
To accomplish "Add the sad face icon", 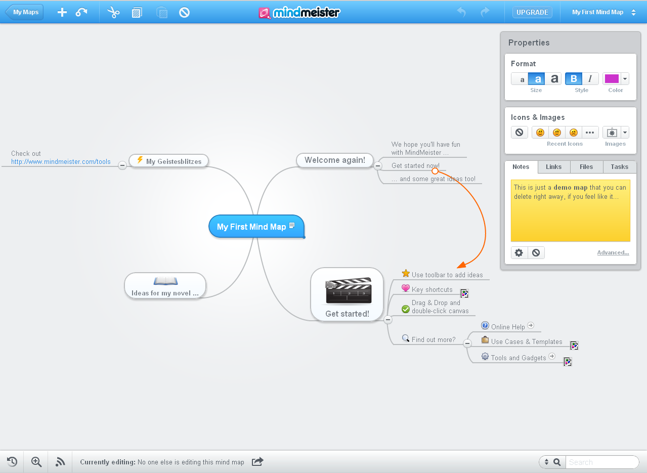I will (574, 133).
